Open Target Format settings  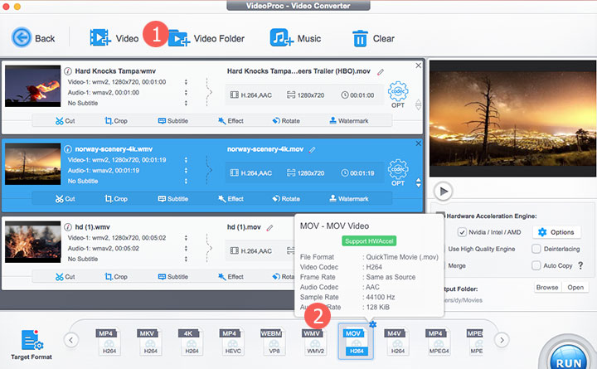tap(32, 345)
